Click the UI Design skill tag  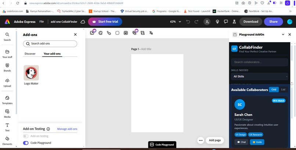[x=241, y=135]
